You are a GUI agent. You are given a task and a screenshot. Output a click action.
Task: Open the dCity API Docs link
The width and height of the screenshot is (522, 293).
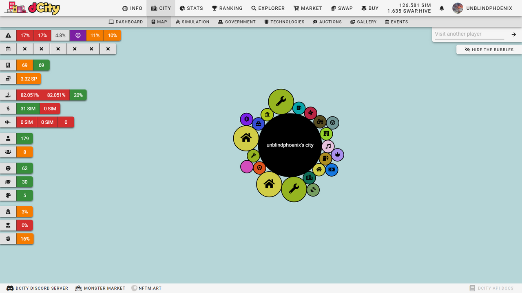[491, 288]
